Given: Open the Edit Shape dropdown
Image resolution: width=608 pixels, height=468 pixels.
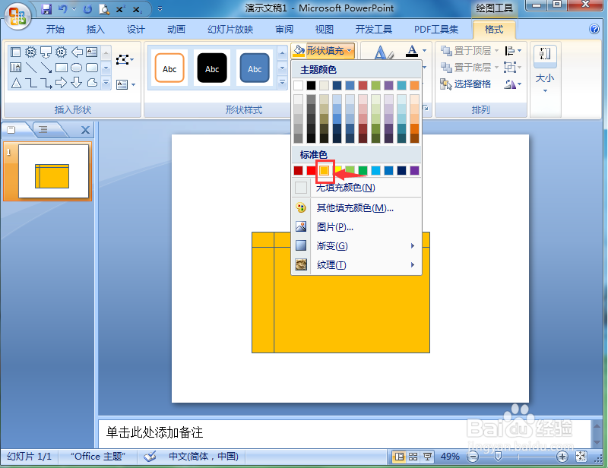Looking at the screenshot, I should coord(125,60).
